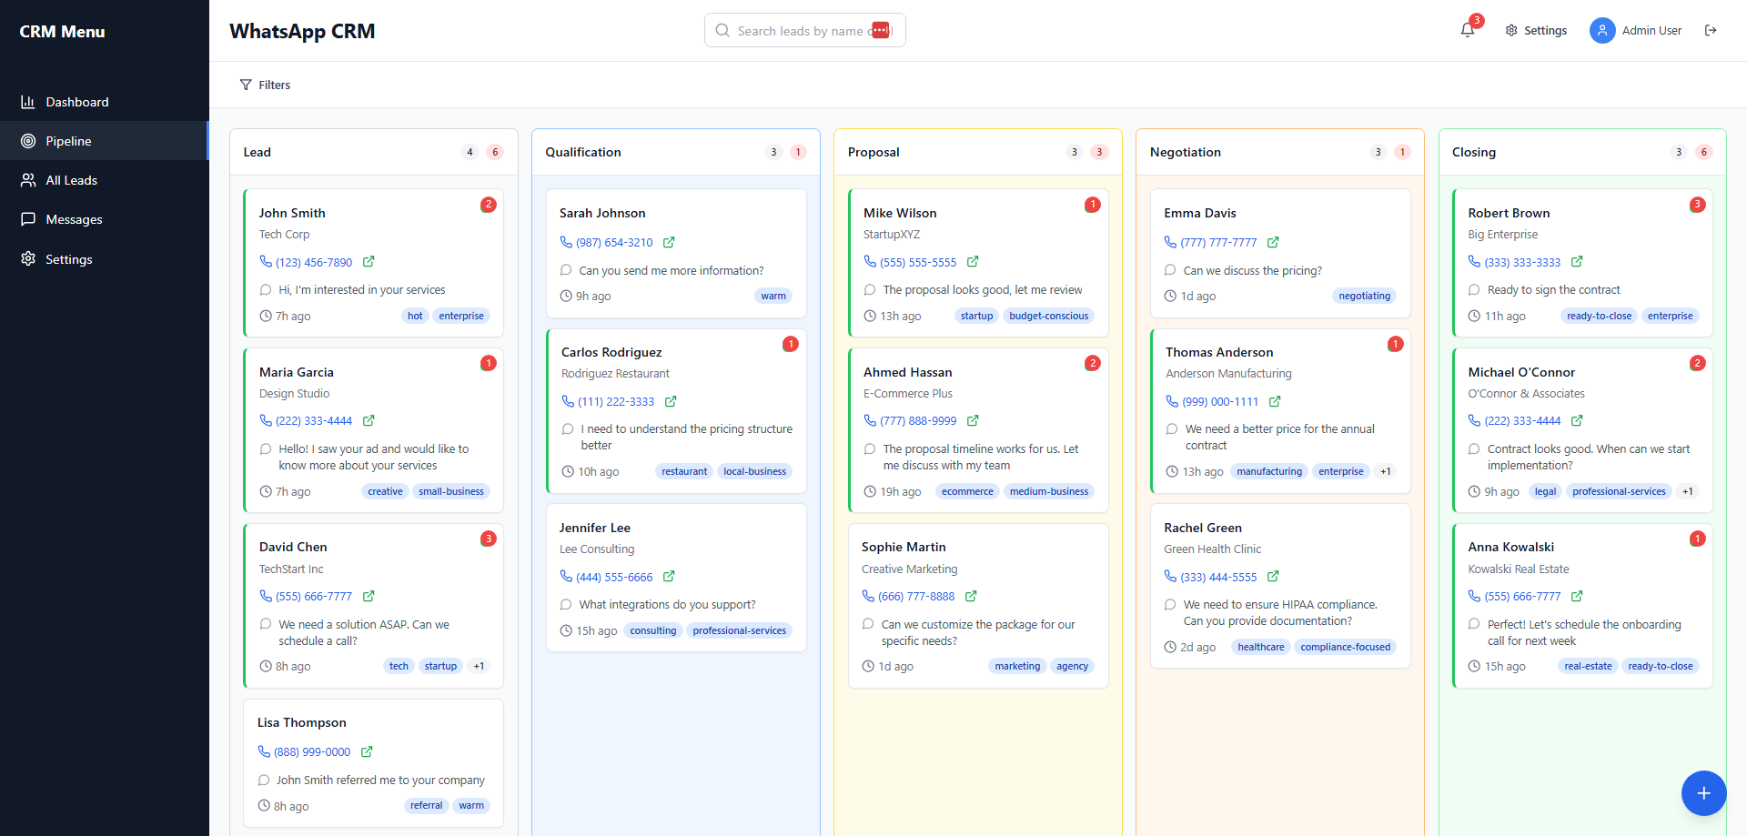The height and width of the screenshot is (836, 1747).
Task: Click the floating plus button to add a lead
Action: point(1702,793)
